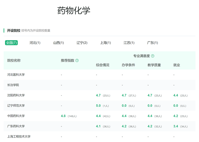The image size is (199, 142).
Task: Click the 中国药科大学 school name
Action: (16, 116)
